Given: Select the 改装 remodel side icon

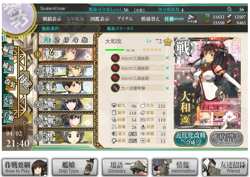Looking at the screenshot, I should [10, 83].
